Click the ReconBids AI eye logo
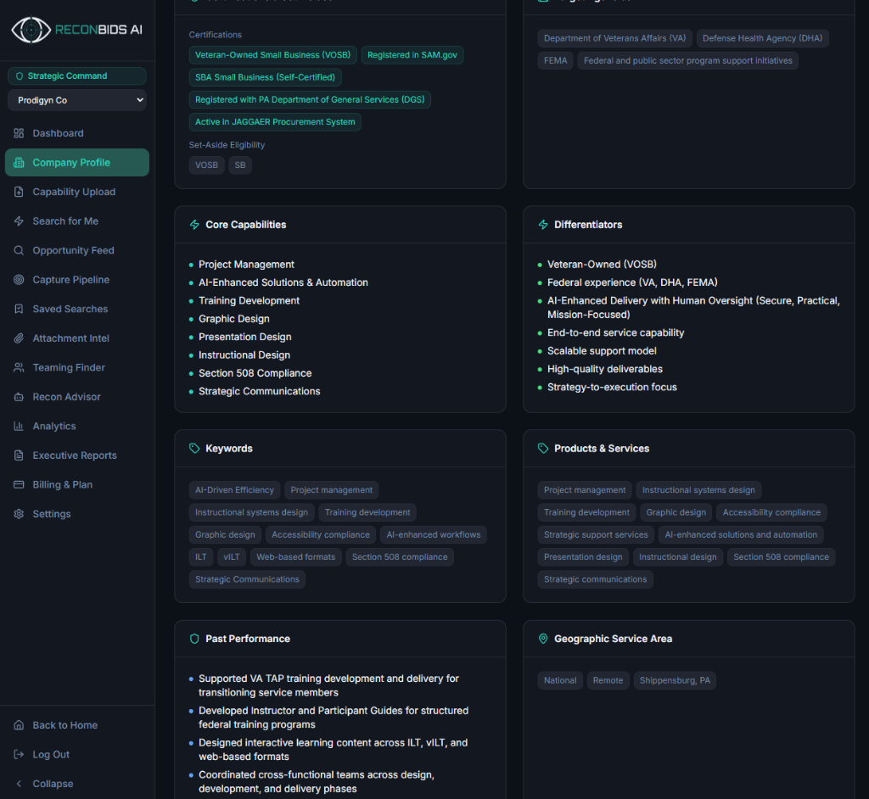 [31, 30]
